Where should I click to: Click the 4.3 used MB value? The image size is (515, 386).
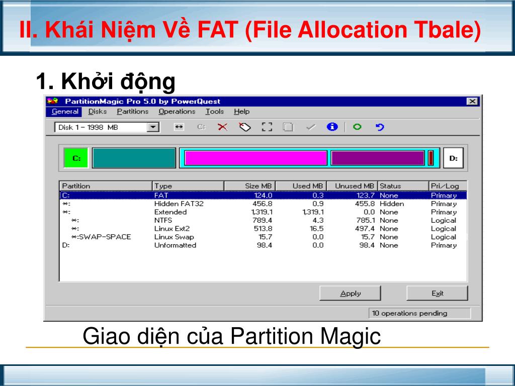pos(318,220)
